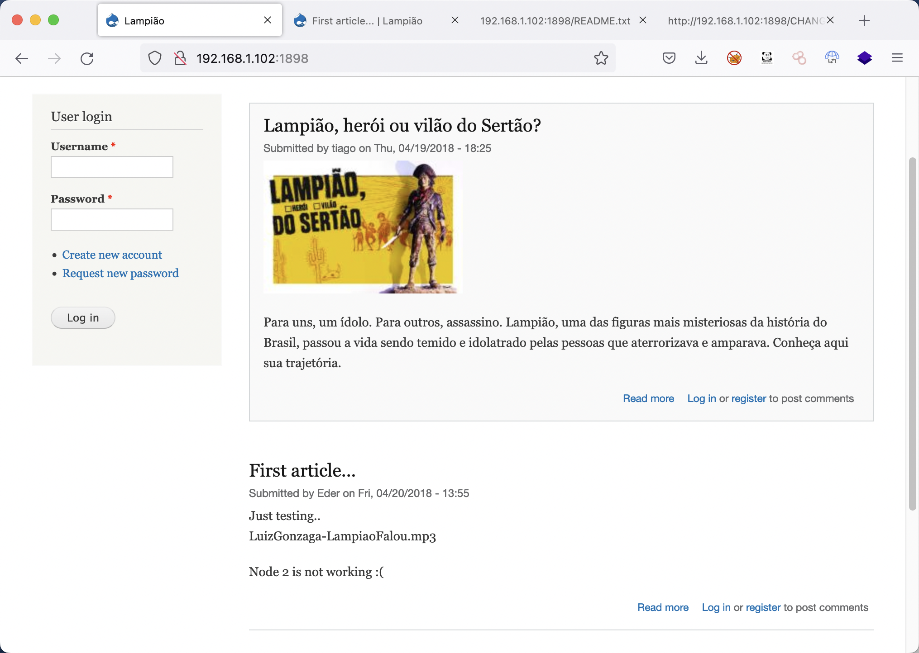919x653 pixels.
Task: Click the insecure connection padlock icon
Action: [x=180, y=58]
